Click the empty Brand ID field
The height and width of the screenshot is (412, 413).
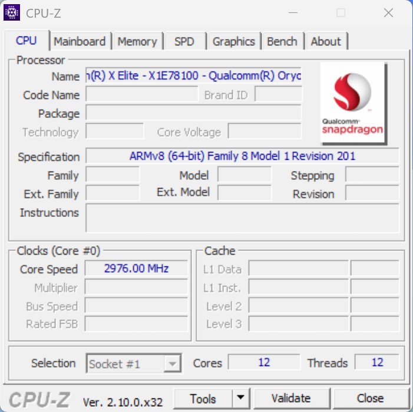pyautogui.click(x=279, y=94)
